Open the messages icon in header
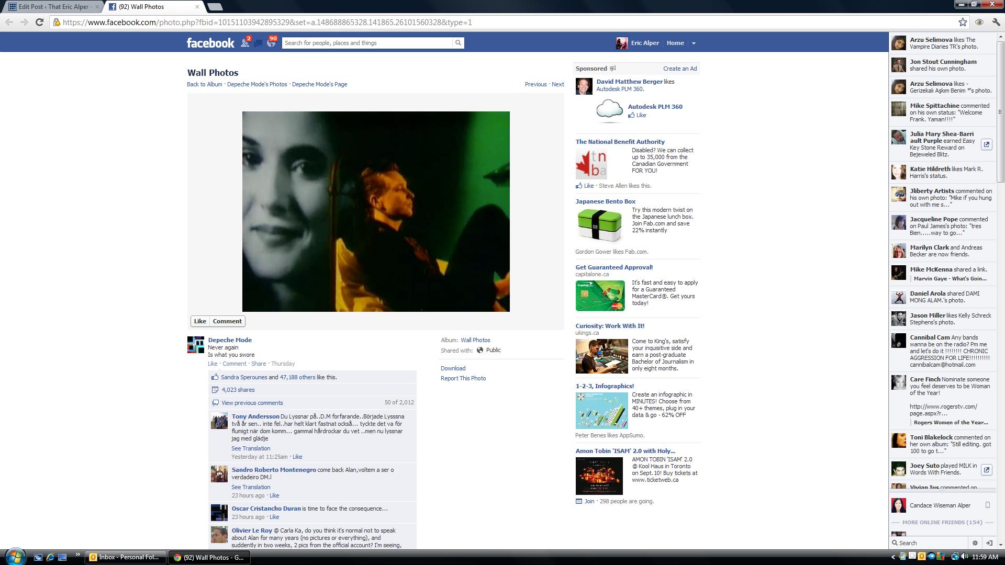Image resolution: width=1005 pixels, height=565 pixels. [x=258, y=43]
